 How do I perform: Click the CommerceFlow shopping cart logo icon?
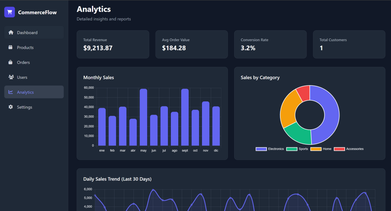click(9, 12)
